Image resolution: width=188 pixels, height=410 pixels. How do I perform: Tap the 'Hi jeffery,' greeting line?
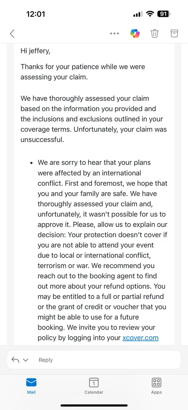pyautogui.click(x=35, y=51)
